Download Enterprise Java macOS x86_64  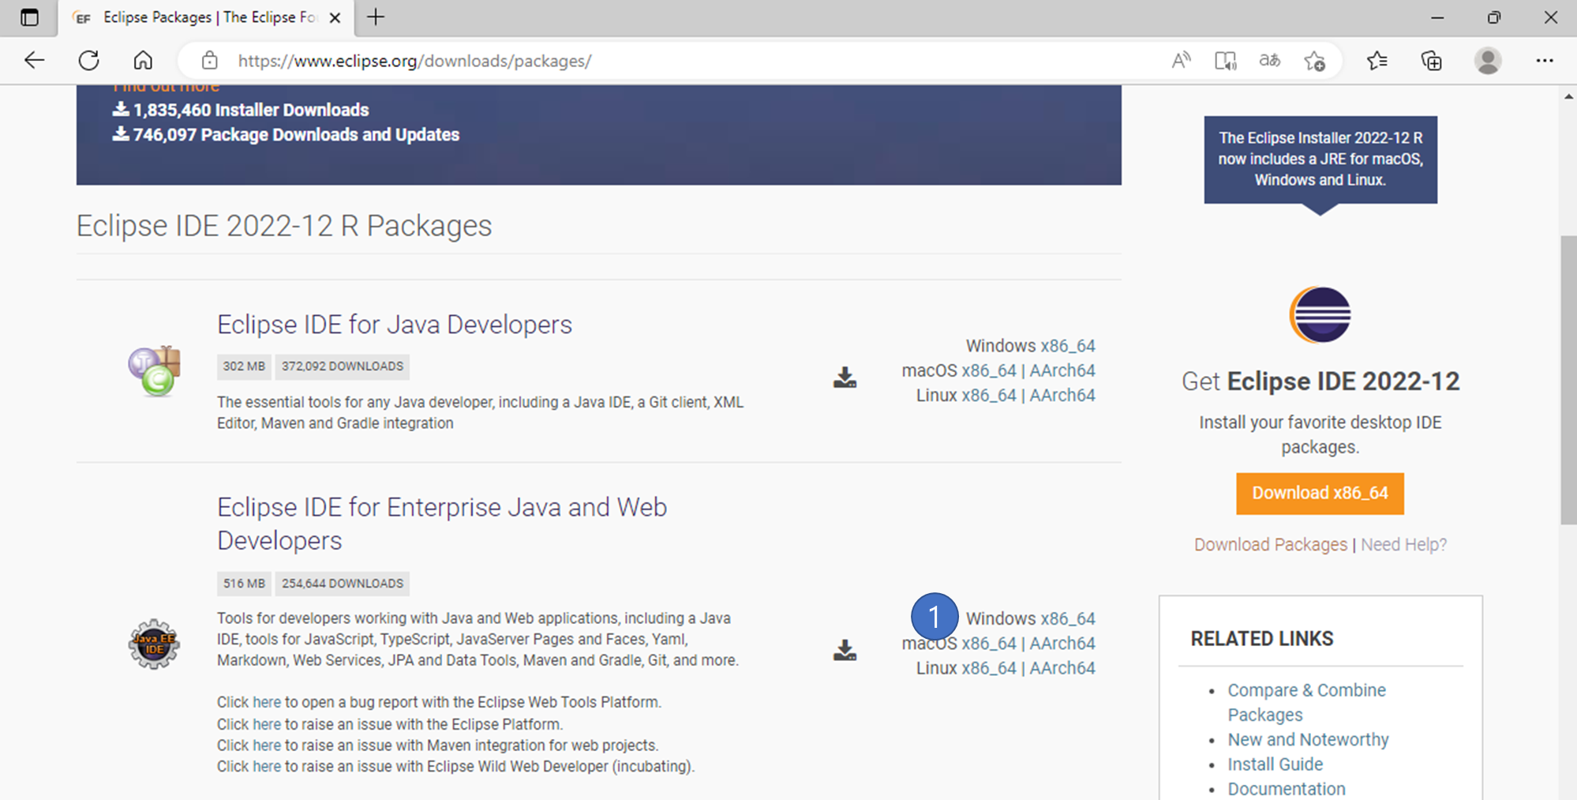(x=988, y=643)
